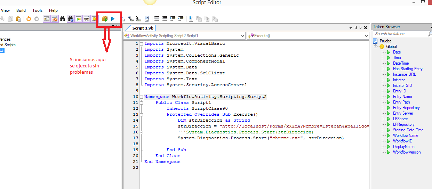Click the Copy icon in the toolbar
This screenshot has width=432, height=189.
[x=11, y=19]
